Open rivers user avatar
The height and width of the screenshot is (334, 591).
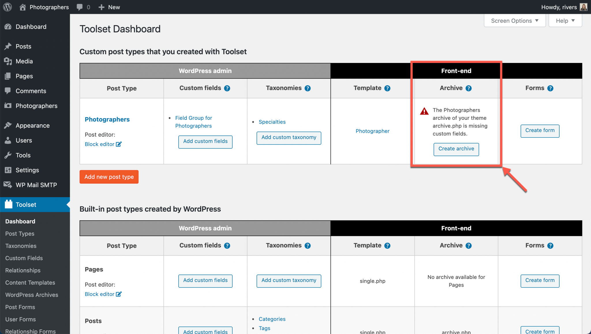(x=583, y=7)
